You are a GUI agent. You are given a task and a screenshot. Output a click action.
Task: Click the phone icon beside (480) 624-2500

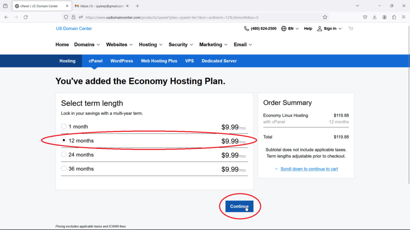(246, 28)
